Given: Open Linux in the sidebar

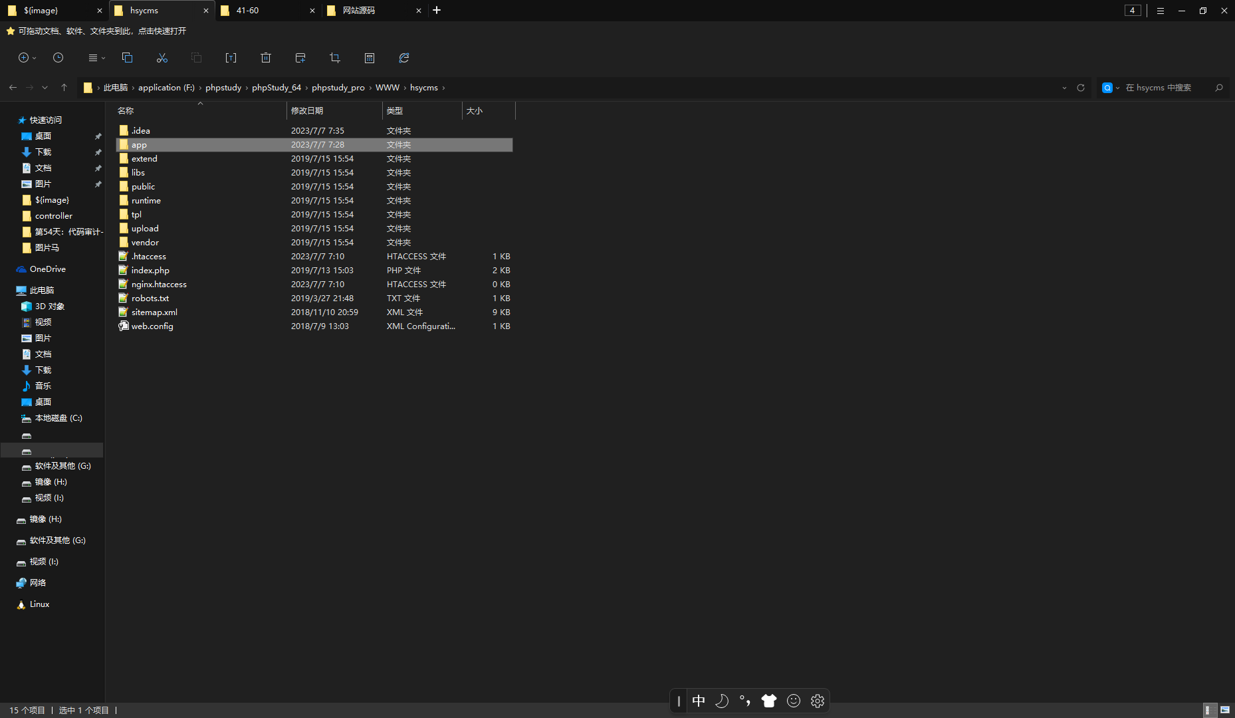Looking at the screenshot, I should pos(39,604).
